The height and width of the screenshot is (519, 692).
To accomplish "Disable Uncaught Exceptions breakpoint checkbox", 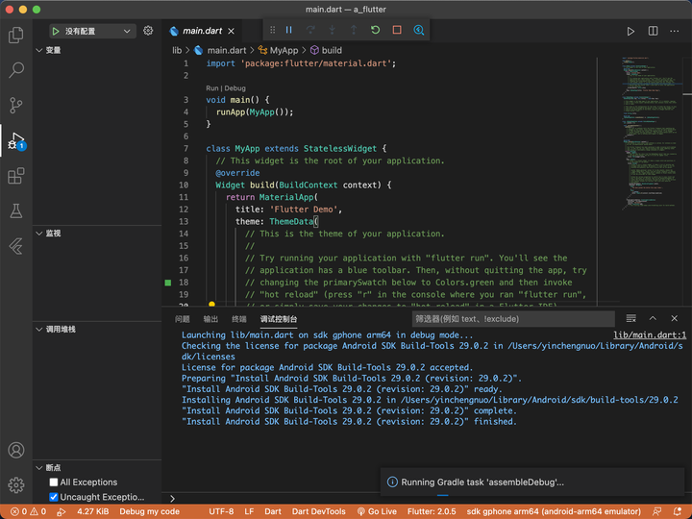I will tap(54, 497).
